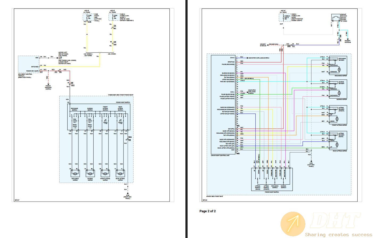
Task: Click the "SLIDING SENSOR" label
Action: (x=341, y=82)
